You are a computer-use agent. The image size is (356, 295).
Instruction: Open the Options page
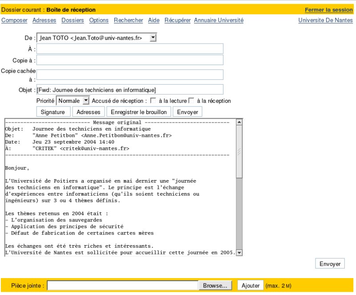(98, 20)
